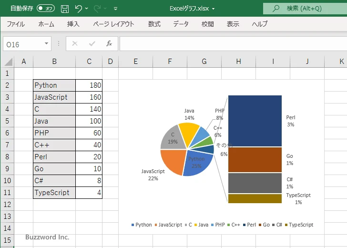Screen dimensions: 347x248
Task: Click the Name Box showing O16
Action: pos(23,44)
